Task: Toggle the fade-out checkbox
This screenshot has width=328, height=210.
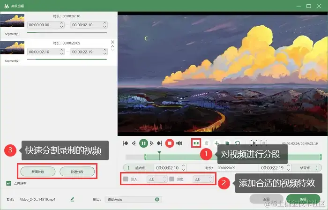Action: (172, 179)
